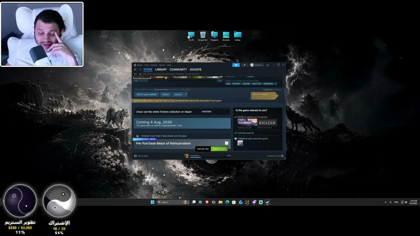The width and height of the screenshot is (420, 236).
Task: Switch to the STORE tab
Action: [x=148, y=69]
